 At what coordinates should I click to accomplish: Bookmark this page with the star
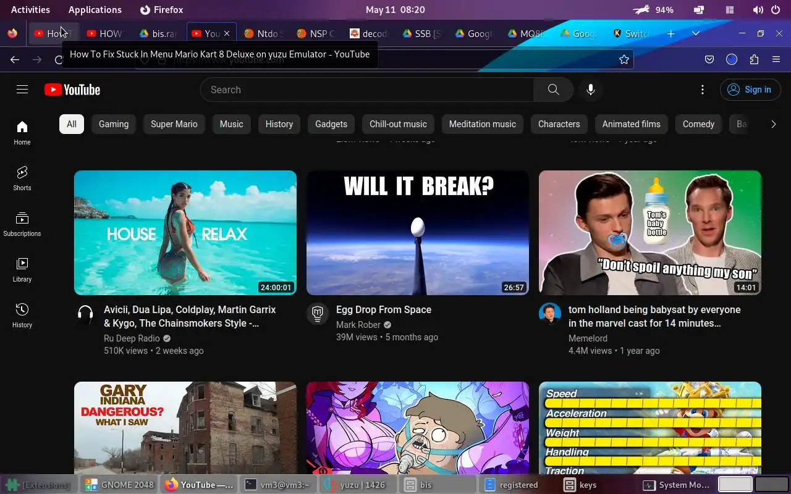[x=624, y=59]
